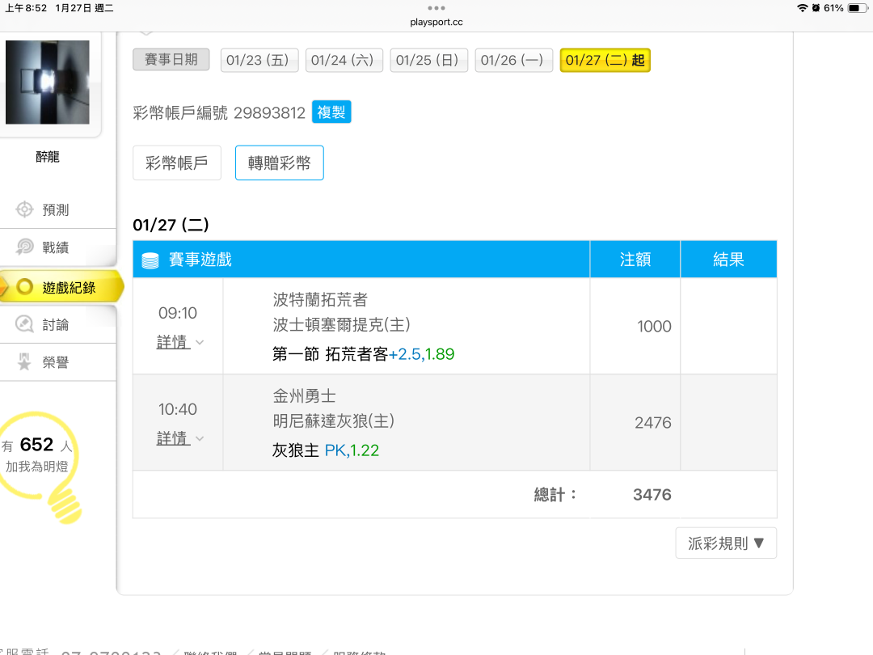Tap the battery status icon
The height and width of the screenshot is (655, 873).
coord(856,8)
